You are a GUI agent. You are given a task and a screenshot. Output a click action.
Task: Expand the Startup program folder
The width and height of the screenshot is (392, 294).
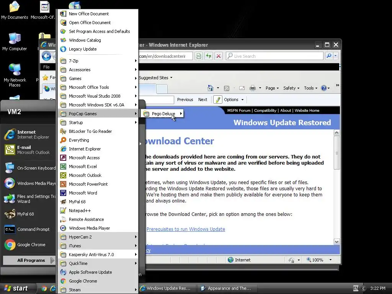point(98,122)
